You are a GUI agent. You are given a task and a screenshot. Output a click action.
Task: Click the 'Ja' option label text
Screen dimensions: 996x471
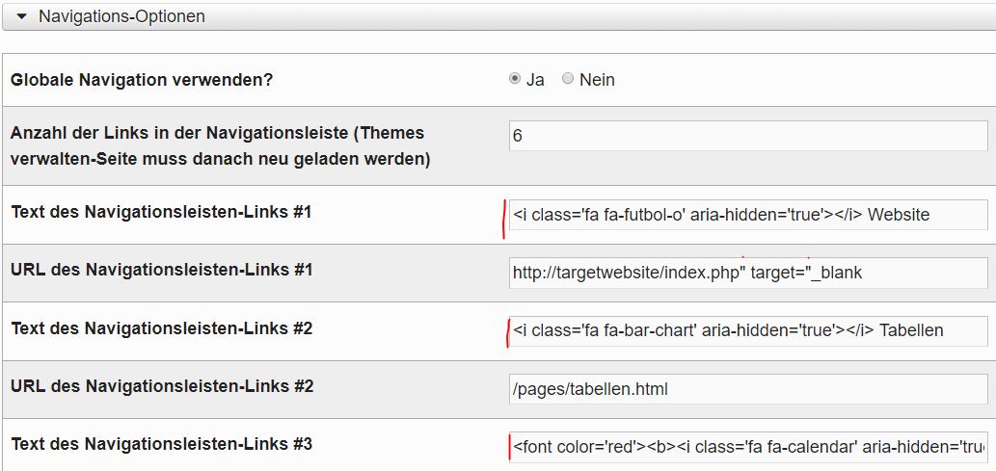point(535,80)
